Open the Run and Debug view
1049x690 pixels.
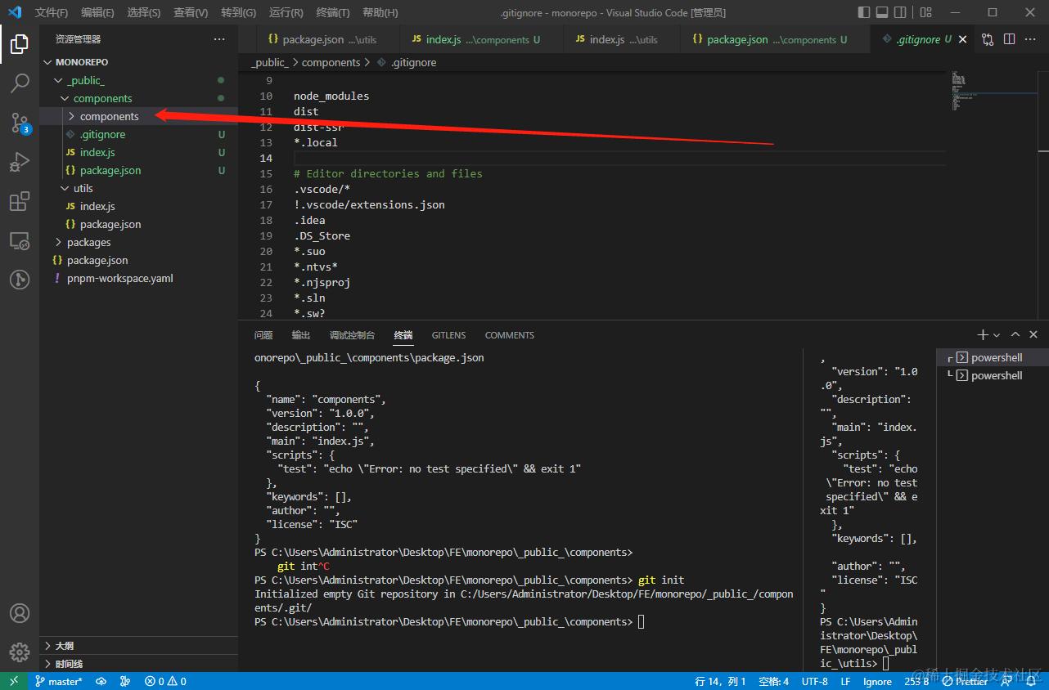click(20, 162)
